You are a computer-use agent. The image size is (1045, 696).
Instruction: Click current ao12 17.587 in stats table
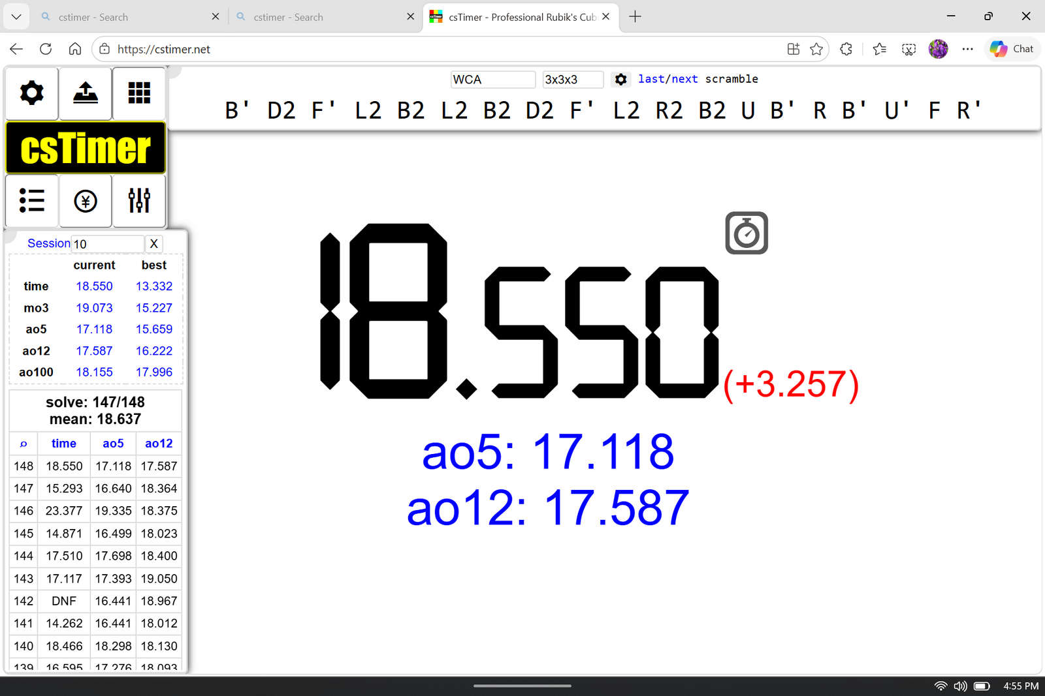(x=94, y=351)
